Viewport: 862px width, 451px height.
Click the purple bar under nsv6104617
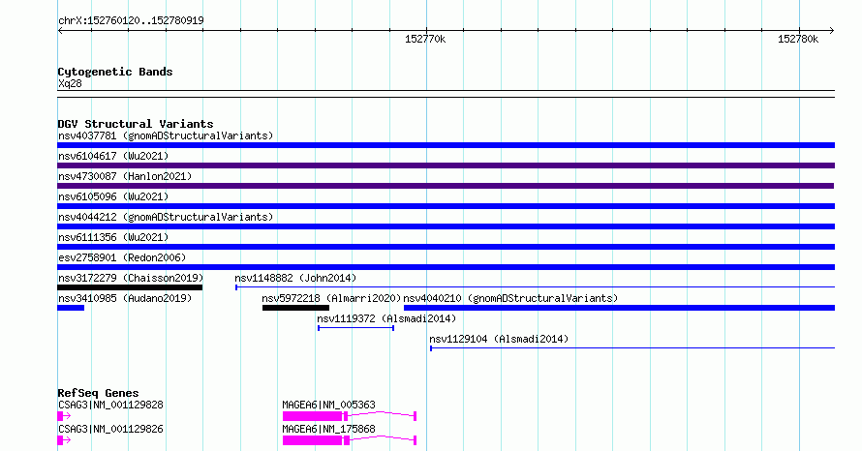(446, 165)
